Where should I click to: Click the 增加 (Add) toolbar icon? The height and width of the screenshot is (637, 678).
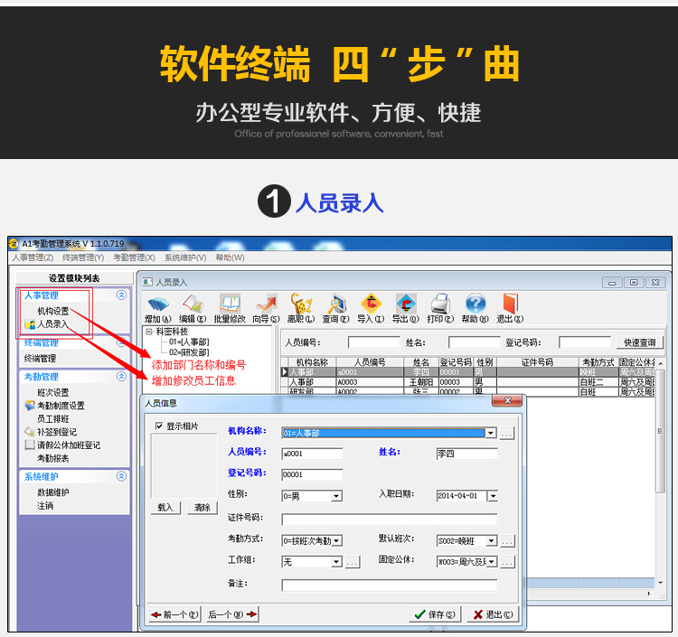point(158,306)
